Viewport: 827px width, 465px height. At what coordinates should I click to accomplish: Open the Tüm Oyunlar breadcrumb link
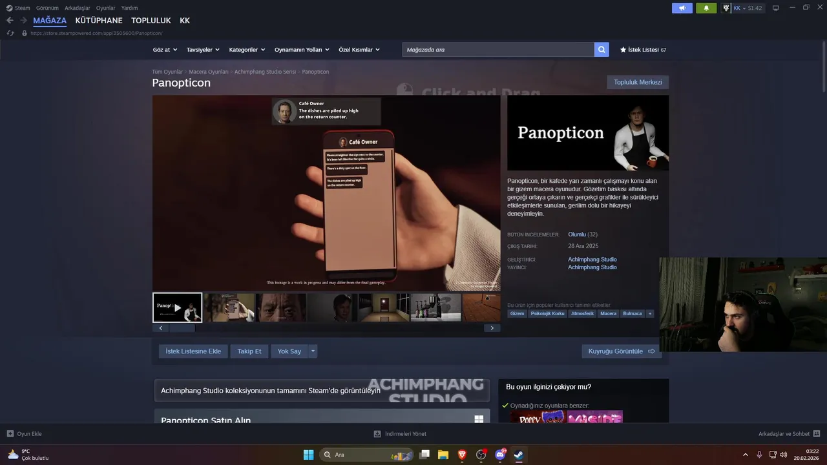167,72
